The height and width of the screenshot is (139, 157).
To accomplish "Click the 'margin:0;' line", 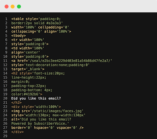I will (21, 82).
